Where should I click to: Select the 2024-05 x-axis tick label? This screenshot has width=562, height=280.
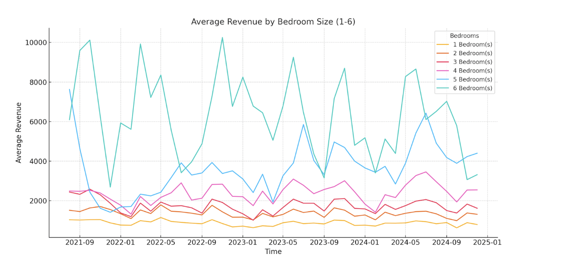pos(405,242)
